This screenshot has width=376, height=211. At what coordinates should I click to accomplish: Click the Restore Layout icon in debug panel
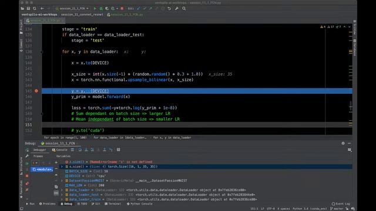coord(350,150)
